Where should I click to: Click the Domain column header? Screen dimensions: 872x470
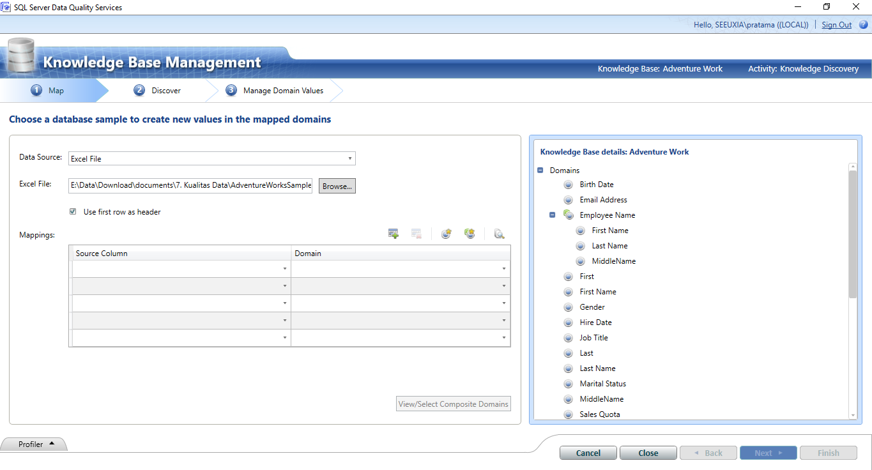401,254
